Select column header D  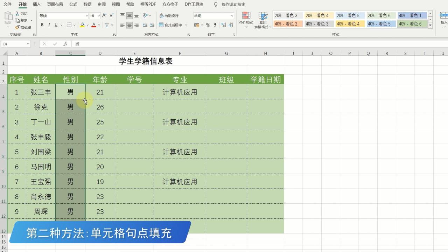[x=100, y=53]
